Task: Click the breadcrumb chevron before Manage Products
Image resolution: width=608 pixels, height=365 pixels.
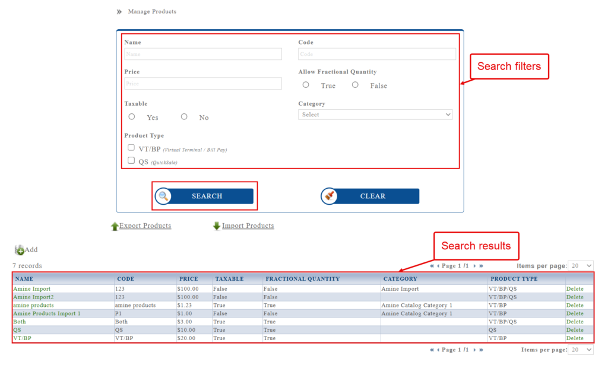Action: [119, 12]
